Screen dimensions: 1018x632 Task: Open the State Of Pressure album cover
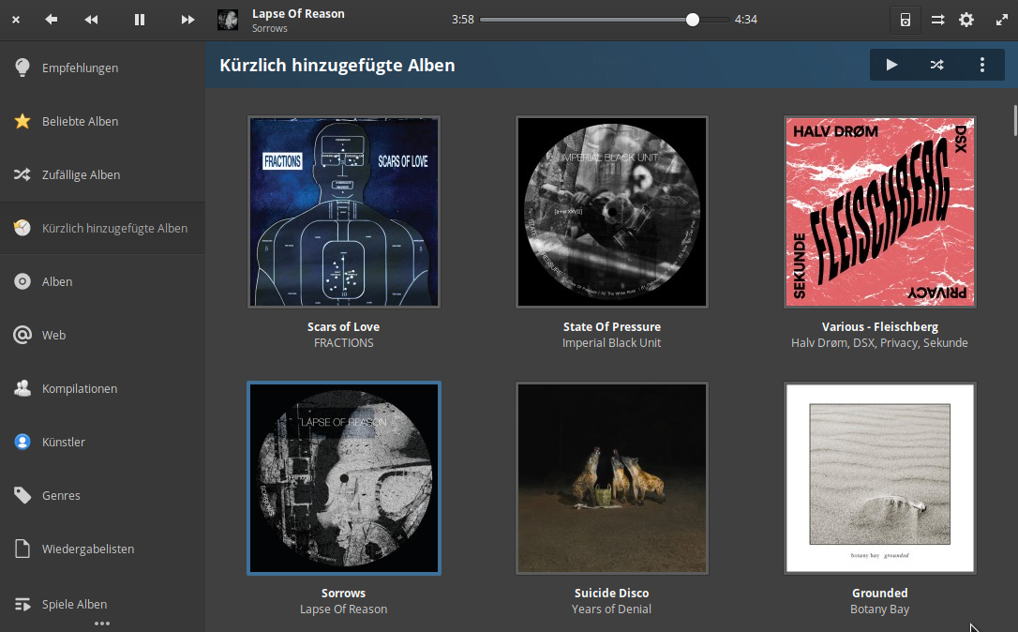pos(611,212)
